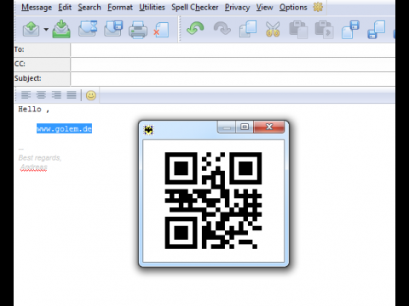Click the misspelled 'Andreas' signature name

tap(34, 167)
